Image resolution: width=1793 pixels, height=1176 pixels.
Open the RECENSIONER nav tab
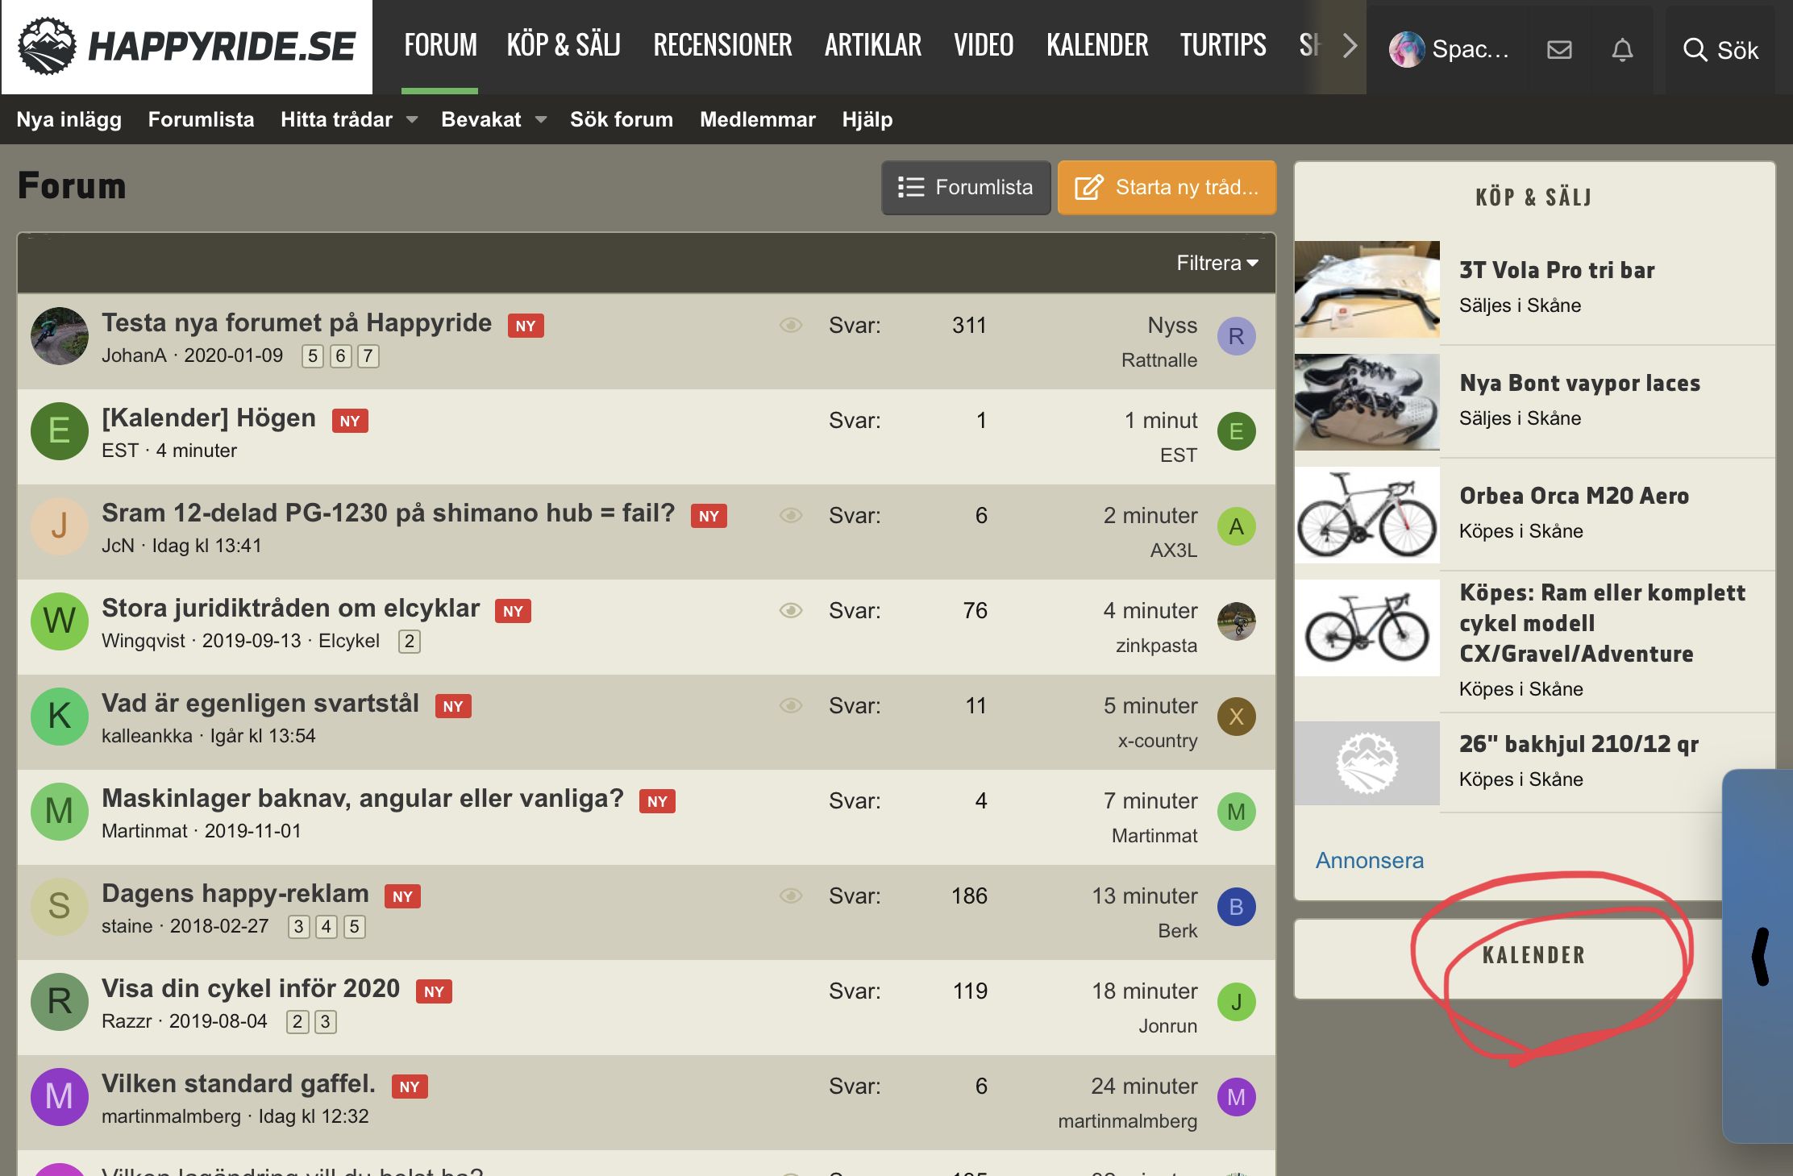click(x=722, y=45)
